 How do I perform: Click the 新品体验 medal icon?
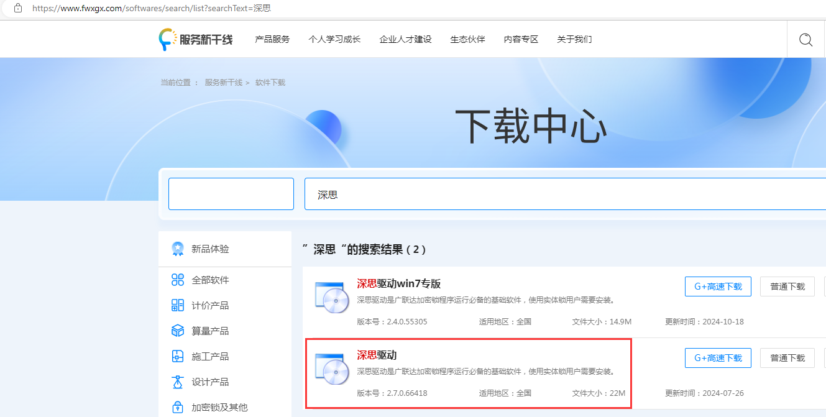178,249
